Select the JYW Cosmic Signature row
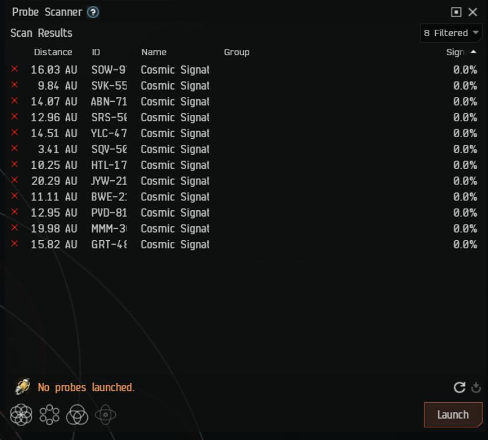This screenshot has width=488, height=440. point(175,181)
